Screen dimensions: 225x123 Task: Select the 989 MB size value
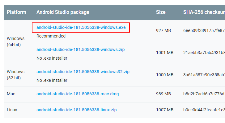pyautogui.click(x=163, y=94)
